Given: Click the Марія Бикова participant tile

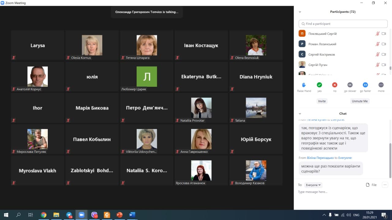Looking at the screenshot, I should click(92, 108).
